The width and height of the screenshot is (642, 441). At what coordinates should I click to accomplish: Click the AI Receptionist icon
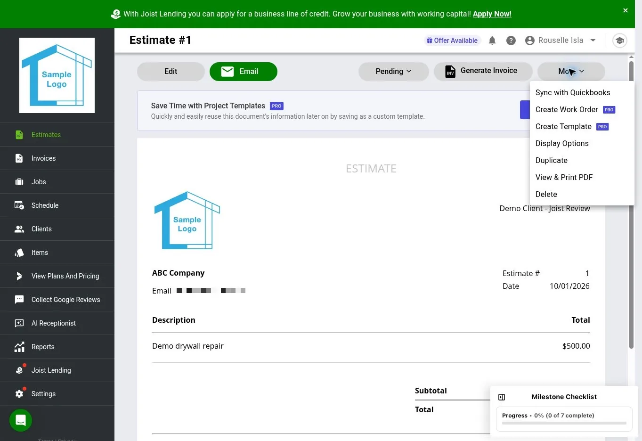[19, 323]
